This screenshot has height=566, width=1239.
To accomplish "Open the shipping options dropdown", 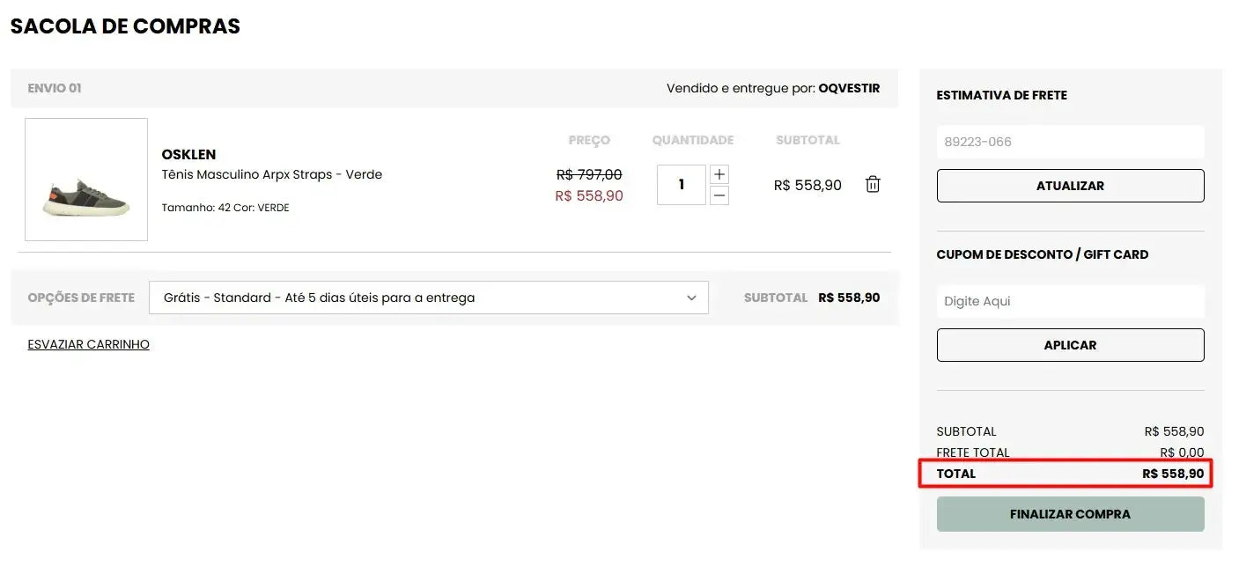I will [429, 298].
